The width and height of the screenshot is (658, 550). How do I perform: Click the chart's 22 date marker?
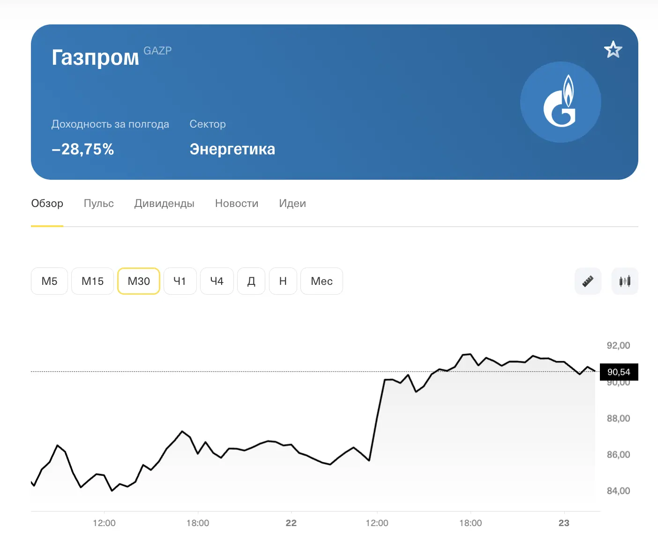point(291,523)
